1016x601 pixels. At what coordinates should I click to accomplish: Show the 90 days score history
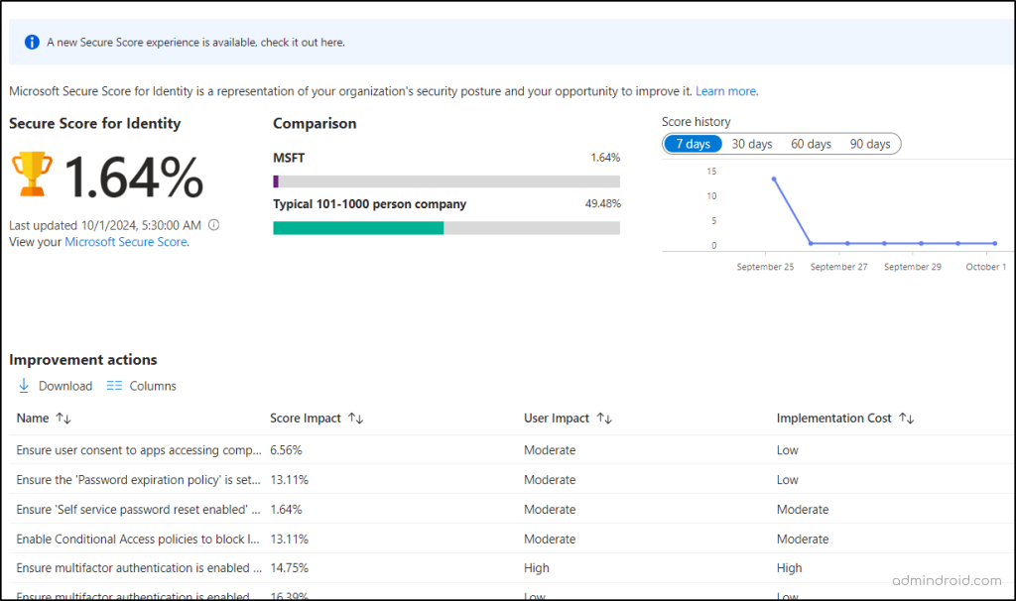pos(869,143)
